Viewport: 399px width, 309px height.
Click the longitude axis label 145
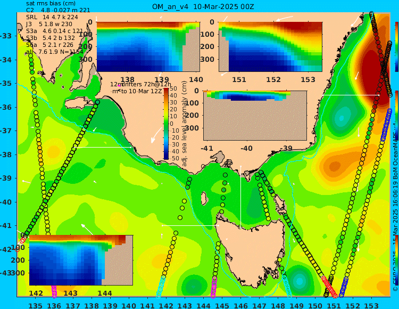222,305
